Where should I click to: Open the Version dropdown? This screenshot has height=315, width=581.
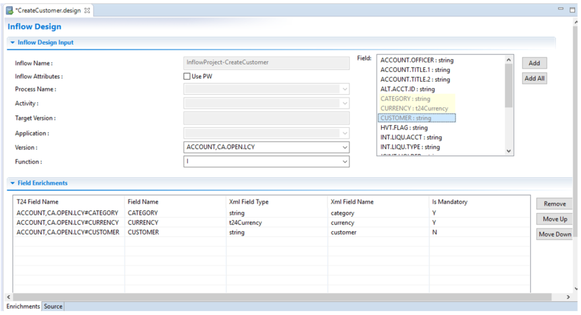345,148
